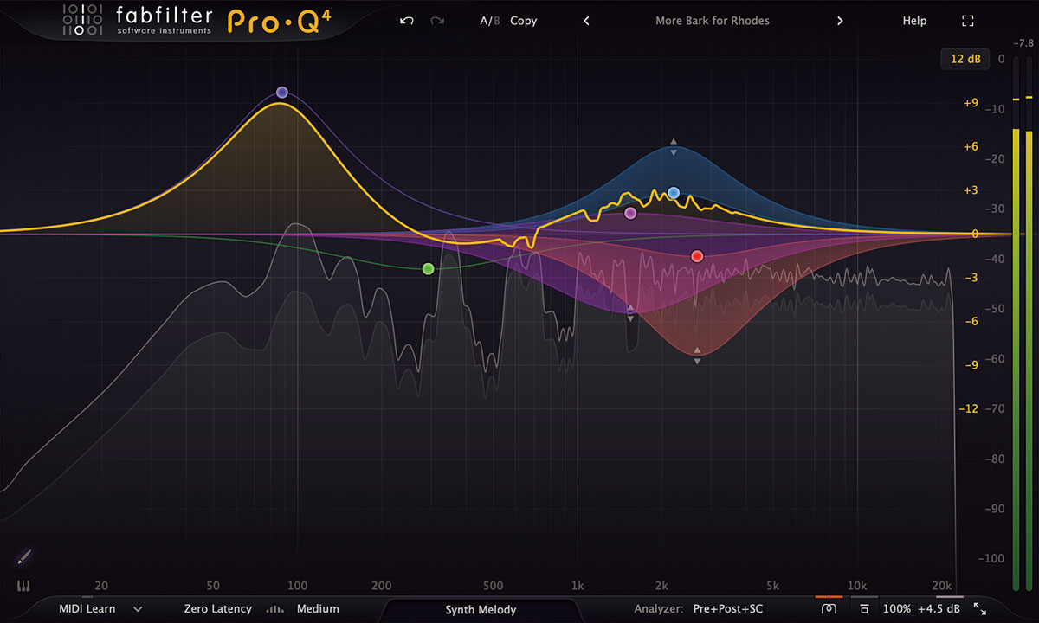This screenshot has width=1039, height=623.
Task: Click the magenta band's lower dynamic range arrows
Action: (x=630, y=312)
